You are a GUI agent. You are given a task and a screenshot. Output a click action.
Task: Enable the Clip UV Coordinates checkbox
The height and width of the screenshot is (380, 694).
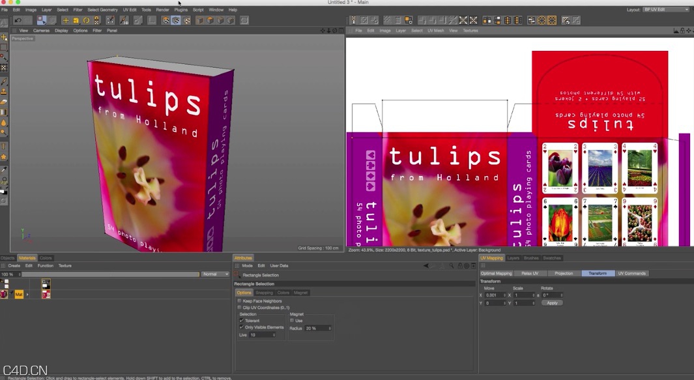tap(240, 308)
